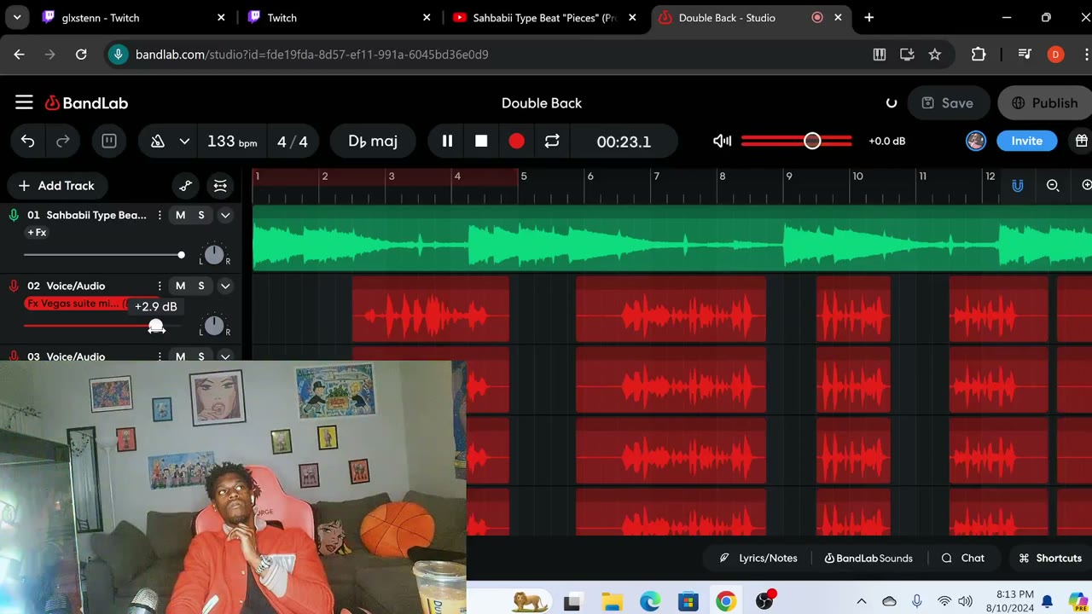Click the Add Track button

click(x=56, y=186)
